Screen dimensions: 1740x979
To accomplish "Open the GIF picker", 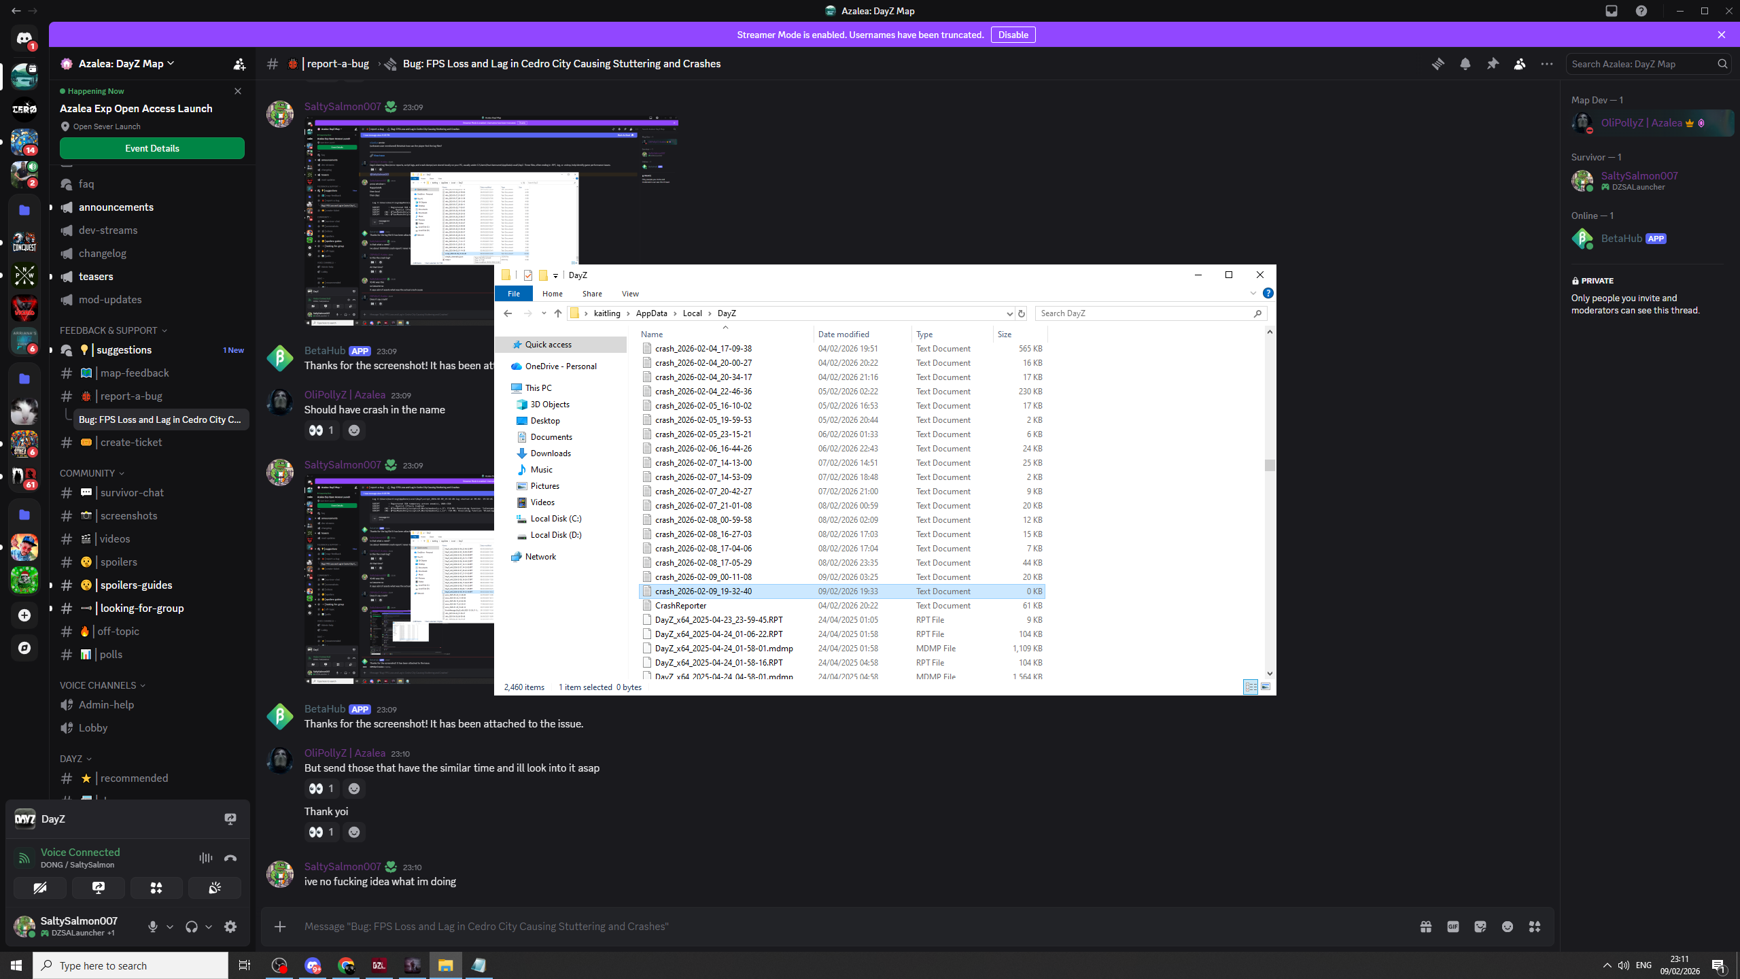I will pyautogui.click(x=1453, y=927).
